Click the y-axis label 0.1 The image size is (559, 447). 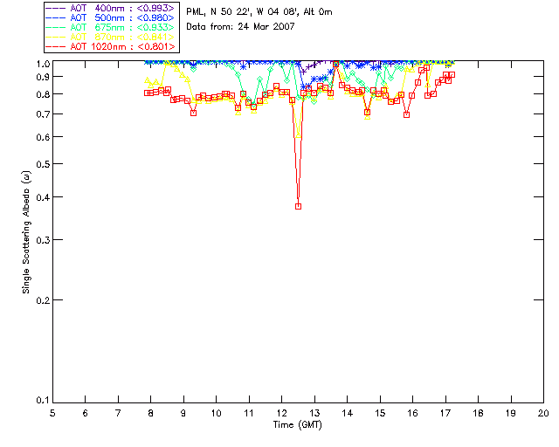click(43, 401)
